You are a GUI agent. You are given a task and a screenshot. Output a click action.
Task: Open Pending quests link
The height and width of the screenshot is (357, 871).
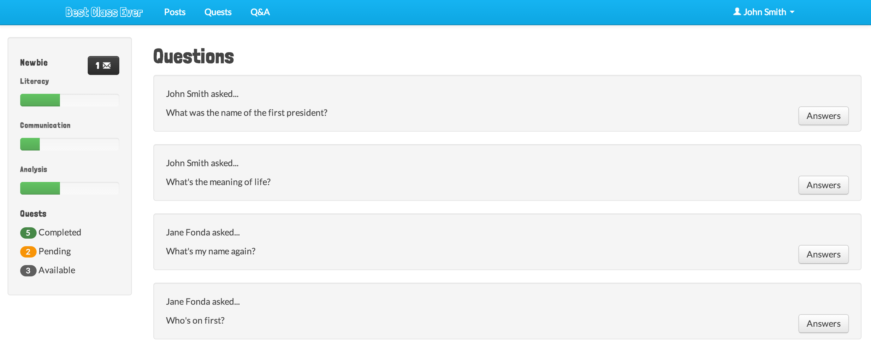[x=54, y=251]
